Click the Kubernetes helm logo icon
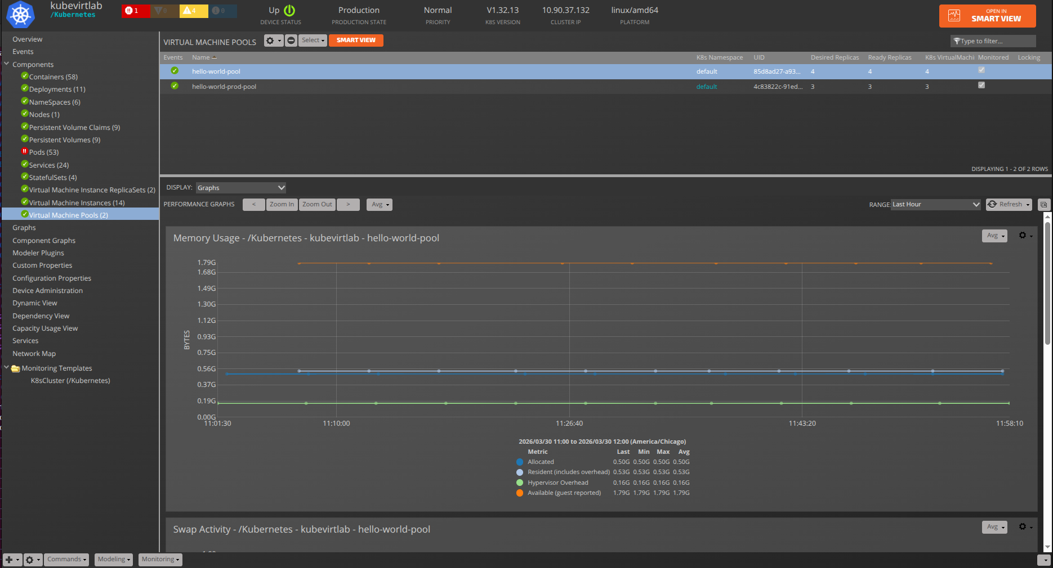The width and height of the screenshot is (1053, 568). click(20, 15)
